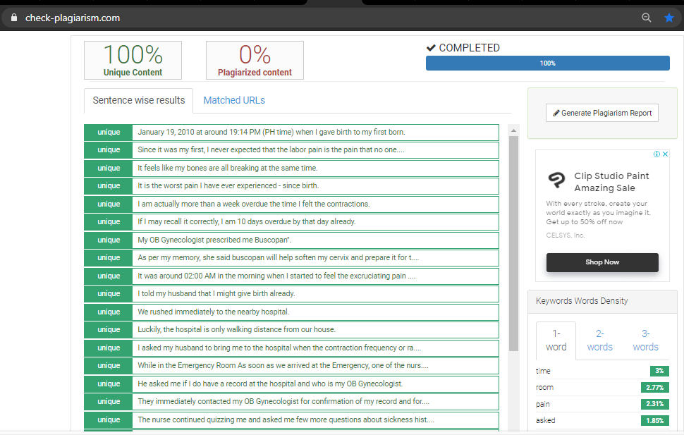Viewport: 684px width, 435px height.
Task: Click the 'pain' keyword row
Action: (602, 404)
